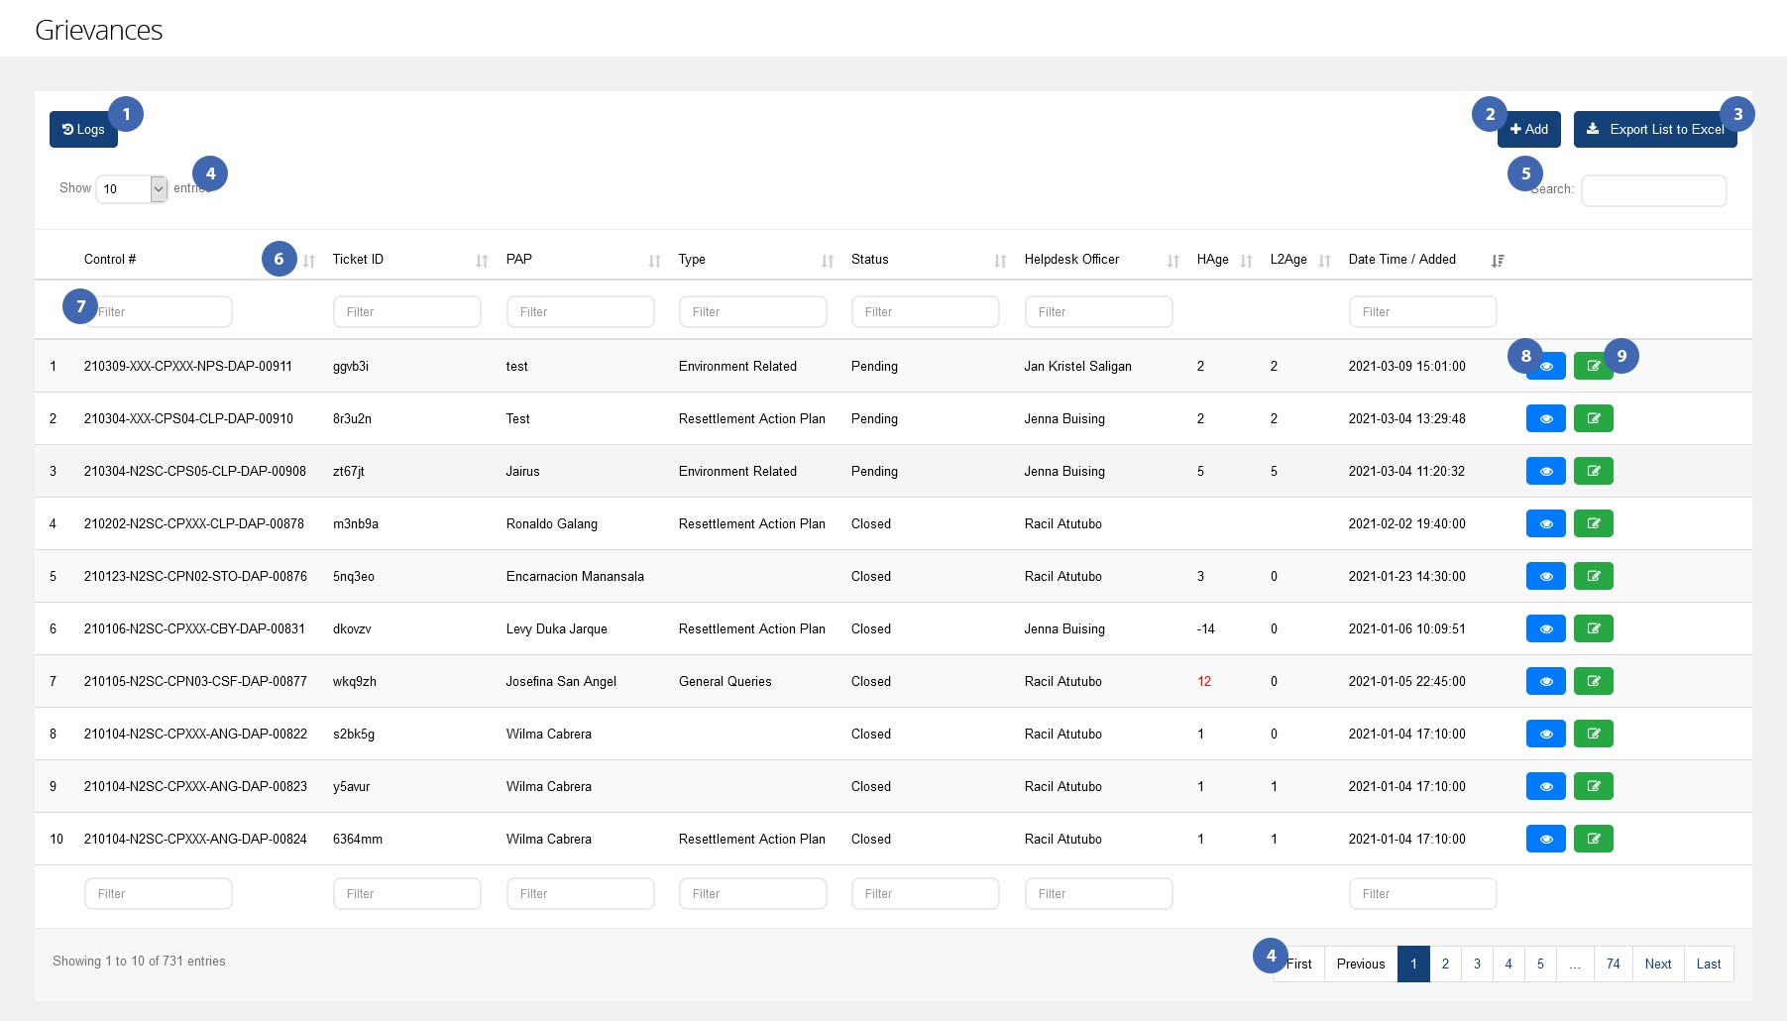Screen dimensions: 1787x1021
Task: Sort by the PAP column header
Action: [519, 260]
